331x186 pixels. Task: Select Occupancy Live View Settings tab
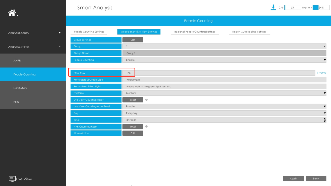point(139,32)
